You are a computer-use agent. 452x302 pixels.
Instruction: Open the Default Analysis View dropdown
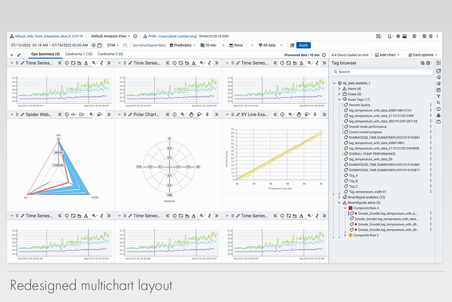click(110, 36)
